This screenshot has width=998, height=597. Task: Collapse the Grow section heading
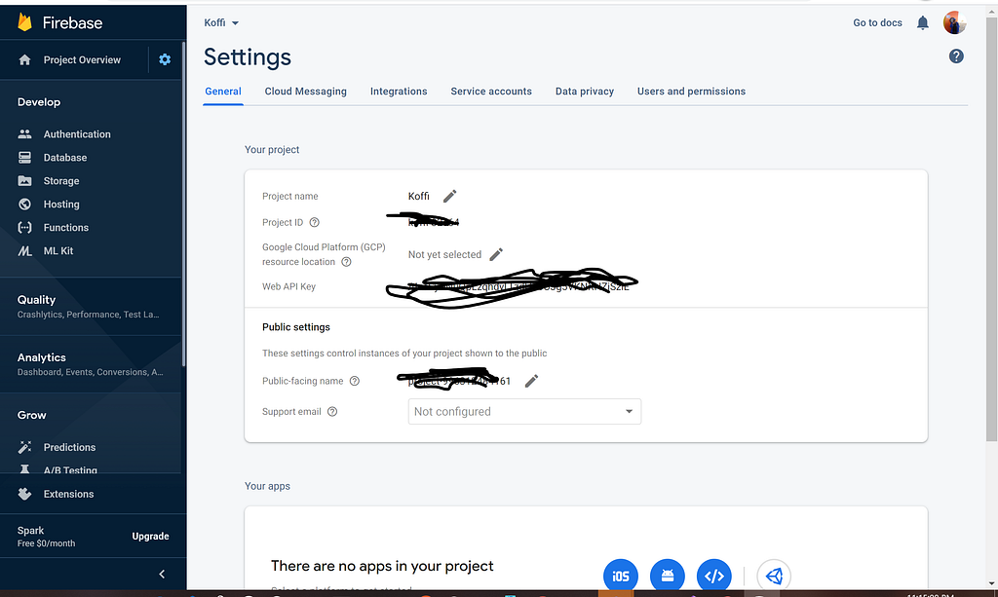pos(32,415)
